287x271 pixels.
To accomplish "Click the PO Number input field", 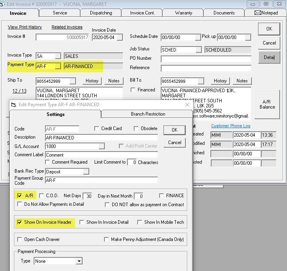I will 206,59.
